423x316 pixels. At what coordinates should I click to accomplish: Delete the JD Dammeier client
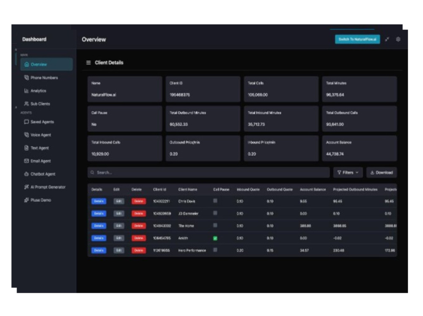tap(139, 214)
